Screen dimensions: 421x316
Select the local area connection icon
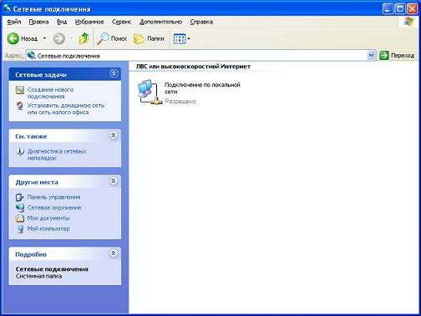tap(150, 93)
